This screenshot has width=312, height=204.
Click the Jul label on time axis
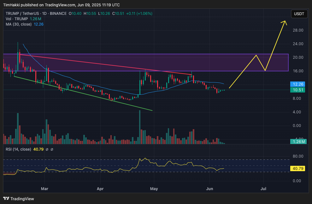[263, 189]
